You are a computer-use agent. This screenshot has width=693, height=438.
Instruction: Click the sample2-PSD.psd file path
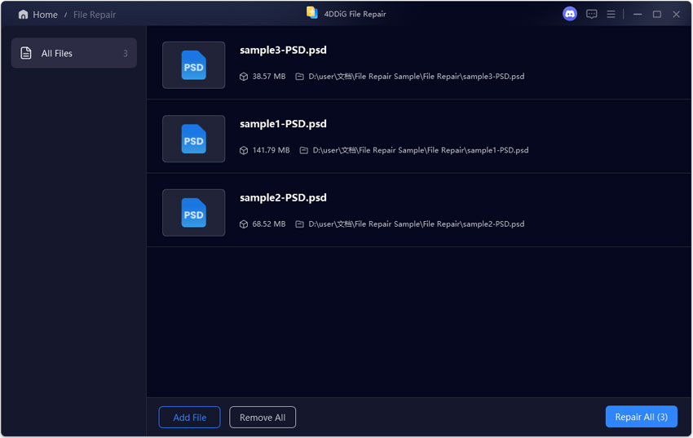[417, 224]
